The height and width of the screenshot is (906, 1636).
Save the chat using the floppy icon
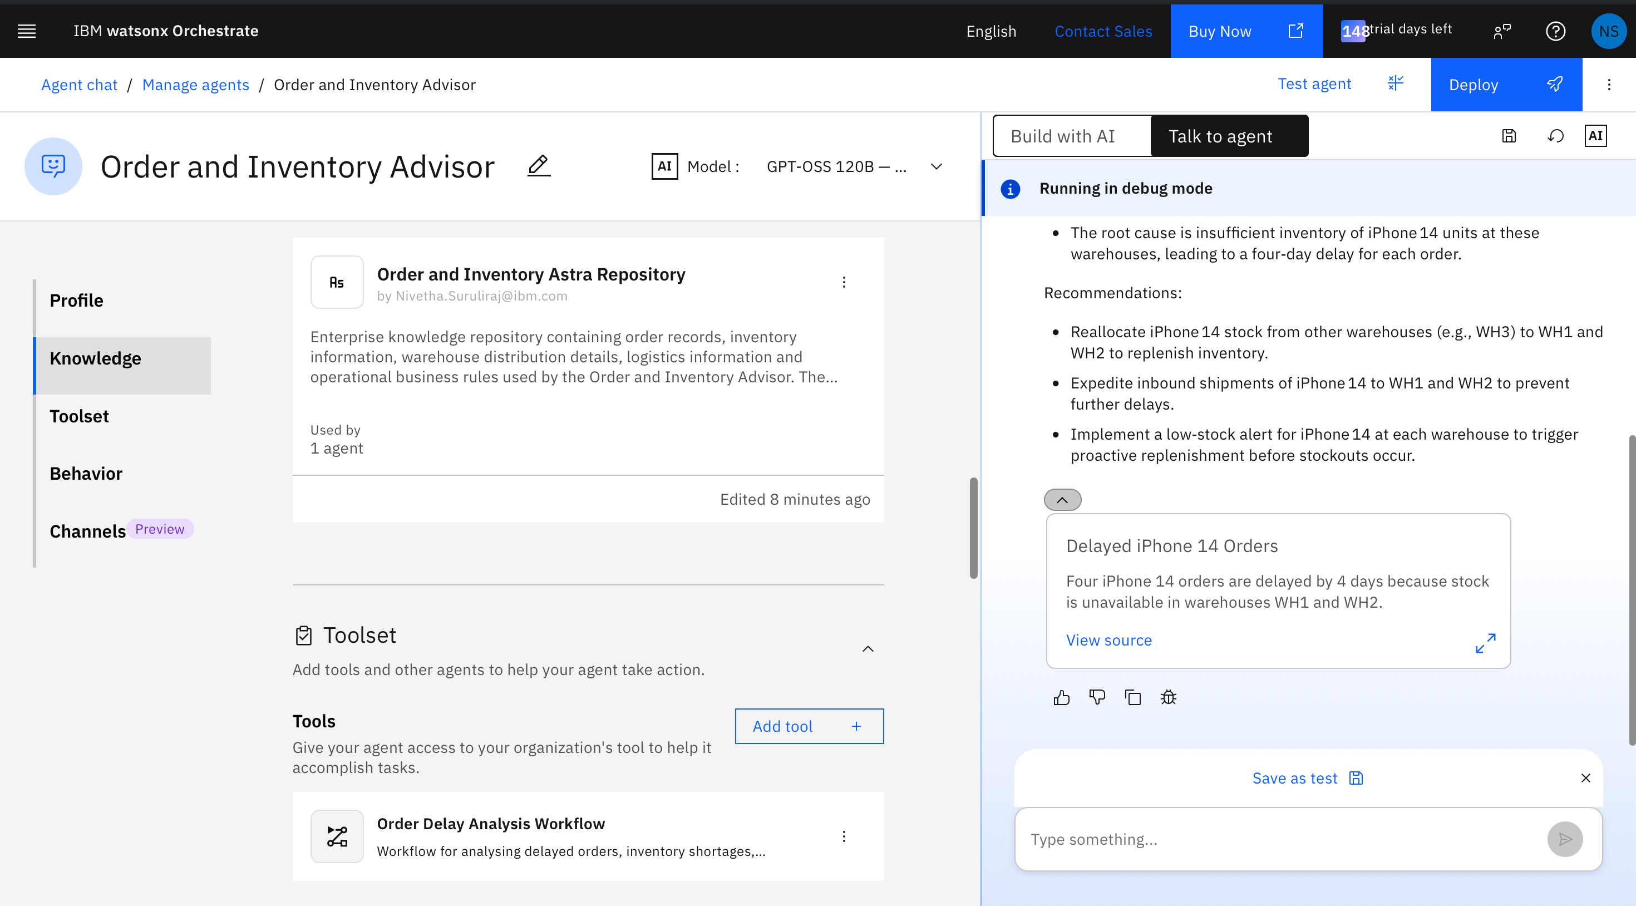point(1509,136)
